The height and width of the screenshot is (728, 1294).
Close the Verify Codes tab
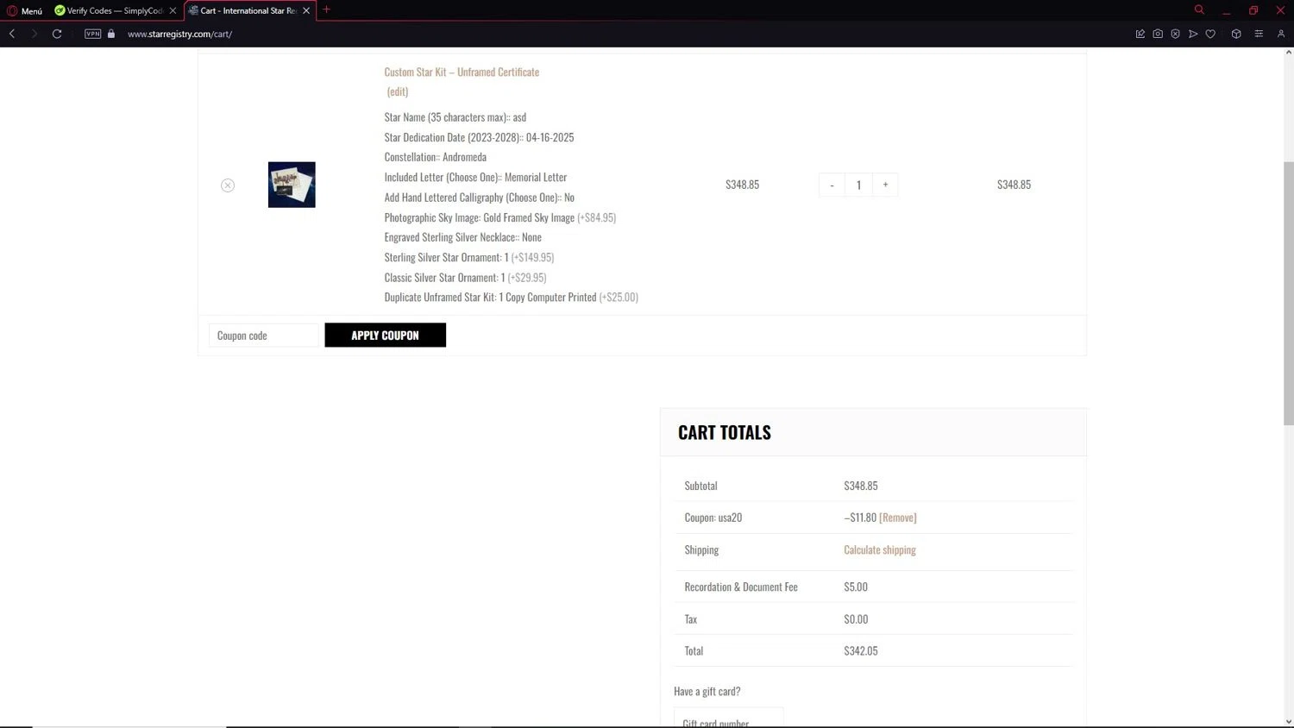click(x=173, y=10)
